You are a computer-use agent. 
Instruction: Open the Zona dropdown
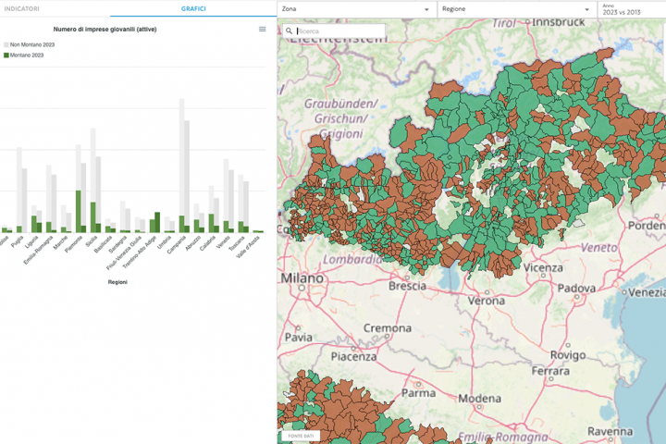click(x=356, y=9)
